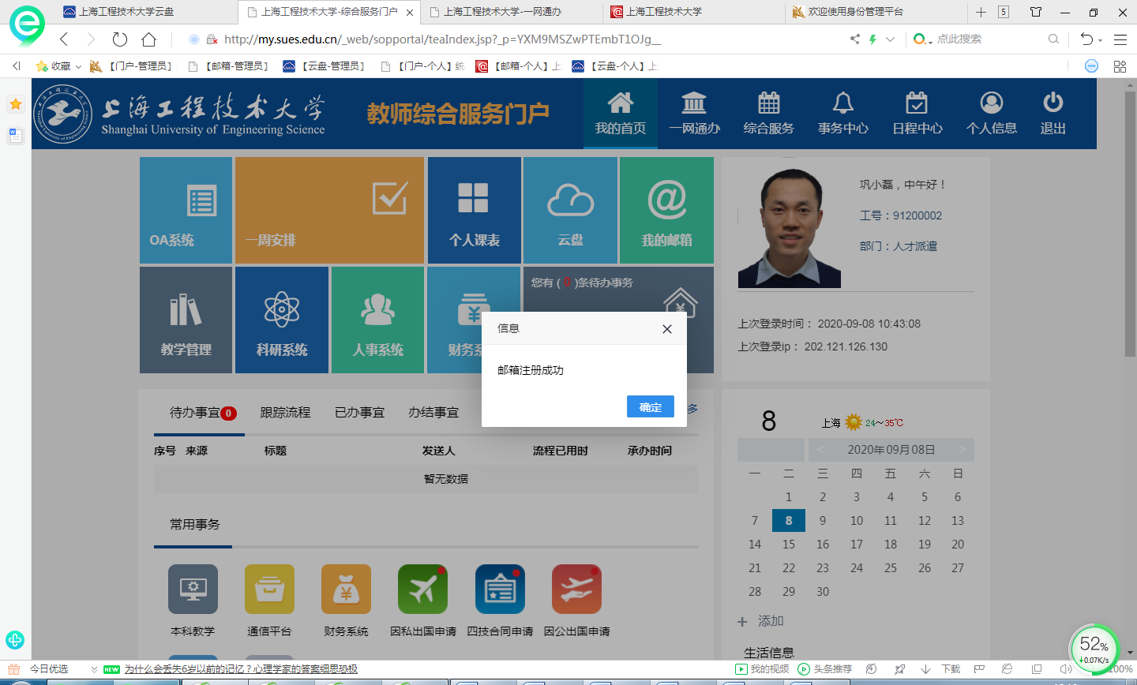
Task: Open new browser tab with plus
Action: click(x=981, y=12)
